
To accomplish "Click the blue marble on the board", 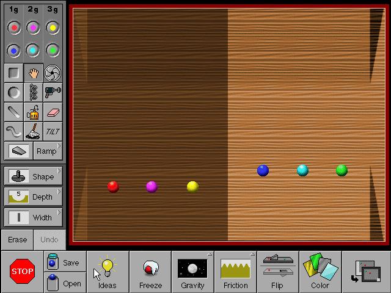I will coord(263,170).
